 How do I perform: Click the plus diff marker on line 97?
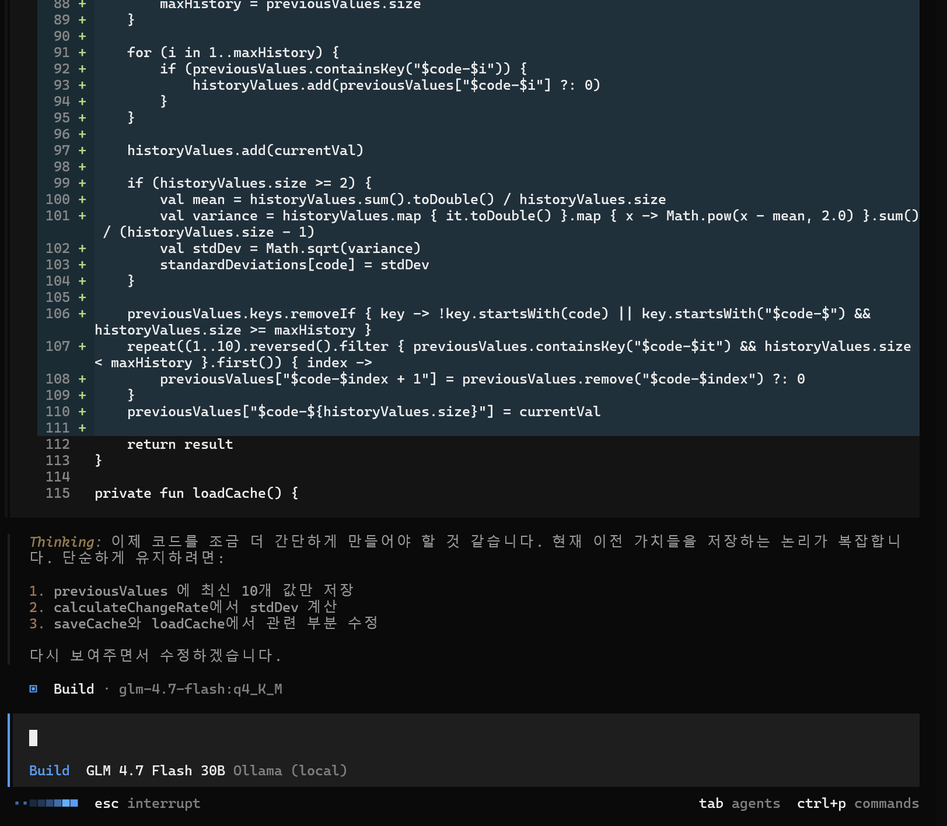pos(82,150)
